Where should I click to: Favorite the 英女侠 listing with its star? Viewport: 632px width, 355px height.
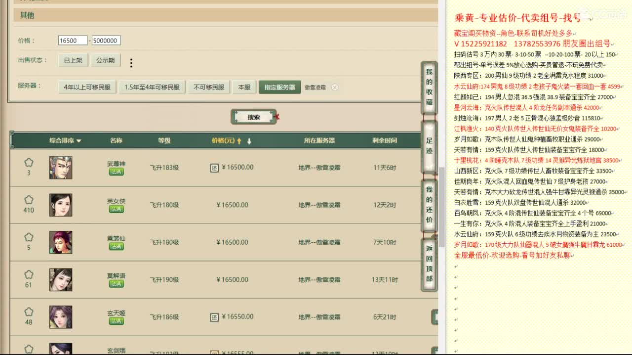point(29,200)
